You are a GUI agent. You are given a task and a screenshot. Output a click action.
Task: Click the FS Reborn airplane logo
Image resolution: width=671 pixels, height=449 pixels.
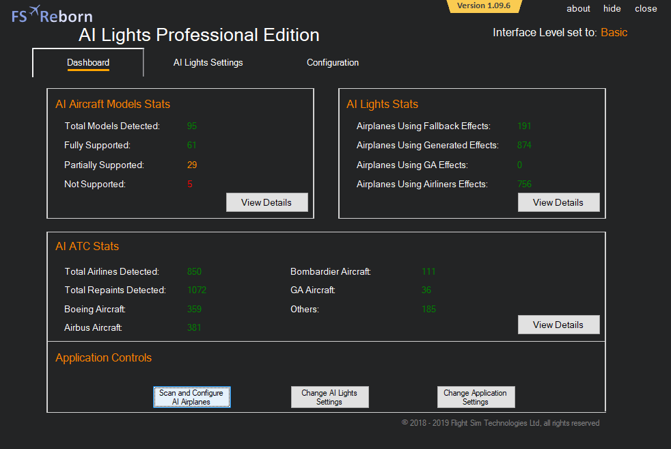[51, 14]
